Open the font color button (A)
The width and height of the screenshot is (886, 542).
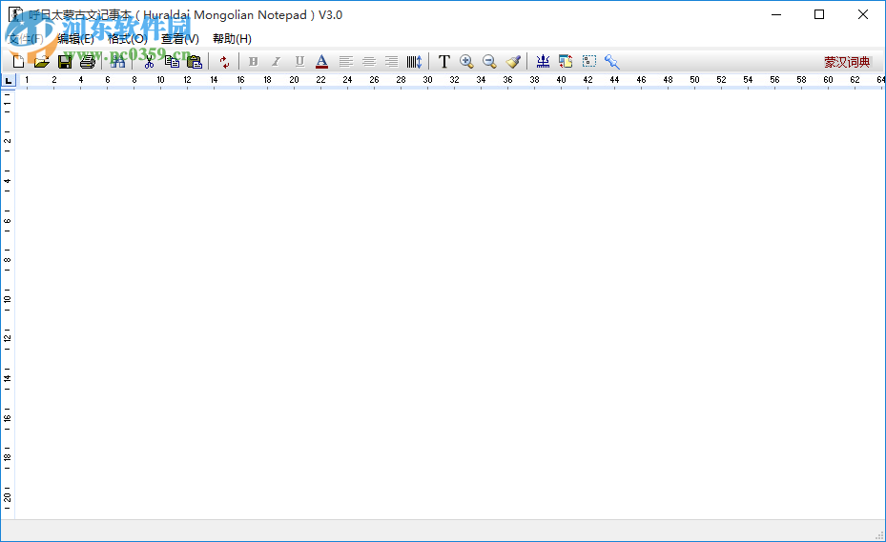point(321,62)
